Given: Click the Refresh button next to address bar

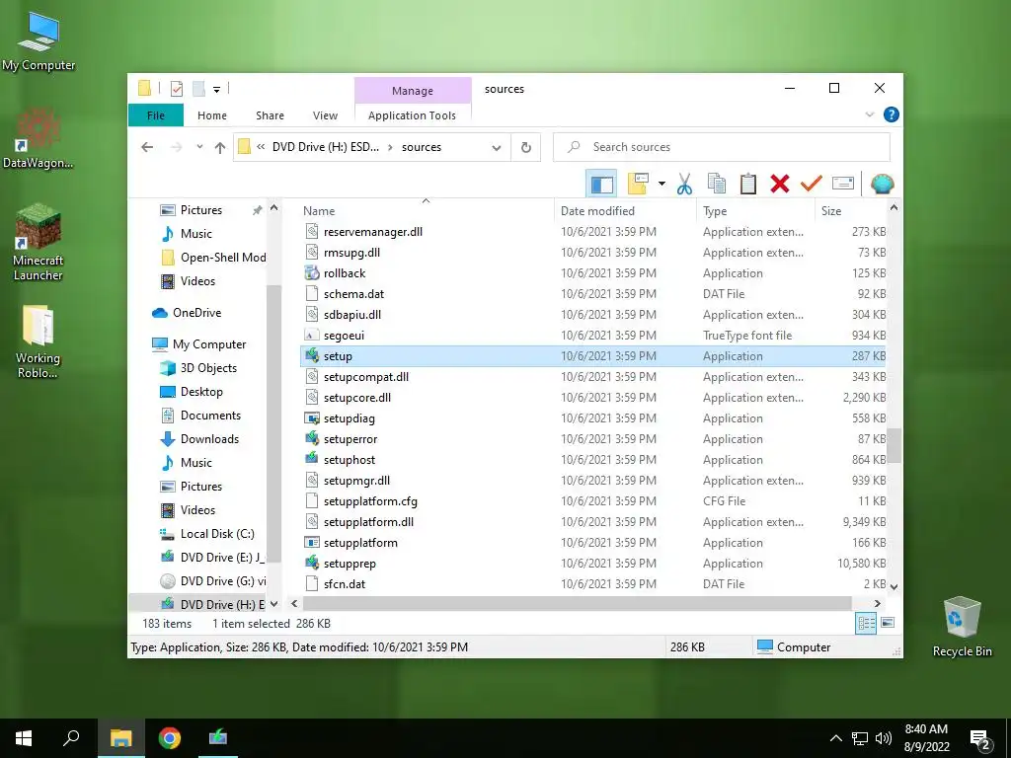Looking at the screenshot, I should 526,148.
